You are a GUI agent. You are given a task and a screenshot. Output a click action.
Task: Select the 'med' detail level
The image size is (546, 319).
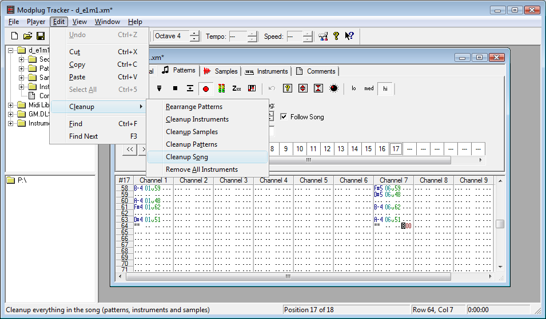[x=369, y=88]
